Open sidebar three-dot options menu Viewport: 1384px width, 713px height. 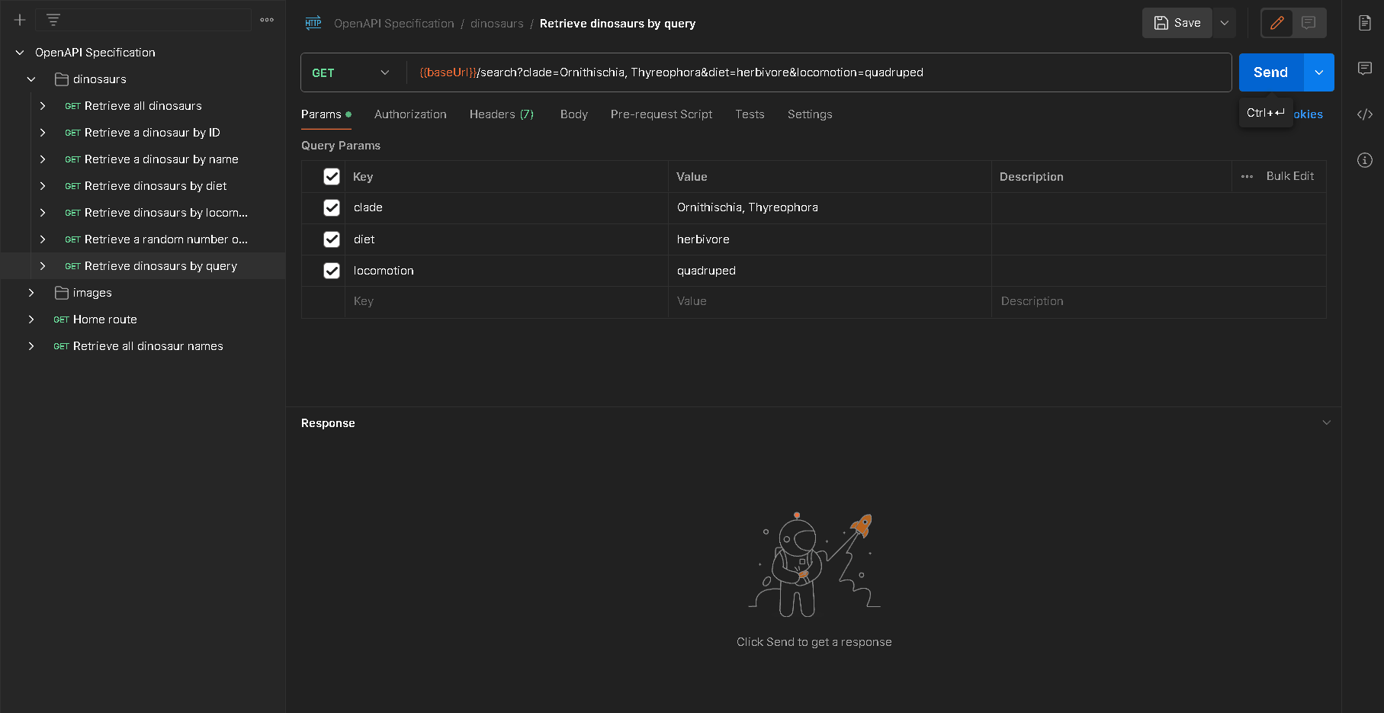[x=267, y=20]
